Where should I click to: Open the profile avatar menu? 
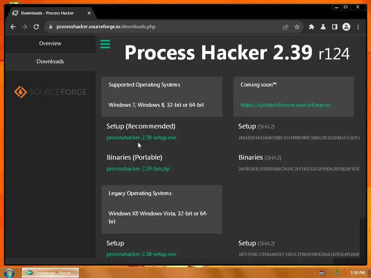pyautogui.click(x=346, y=27)
